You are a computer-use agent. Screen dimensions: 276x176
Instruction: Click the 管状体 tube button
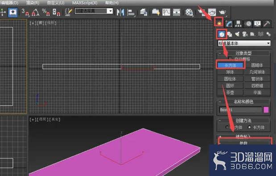tap(257, 79)
